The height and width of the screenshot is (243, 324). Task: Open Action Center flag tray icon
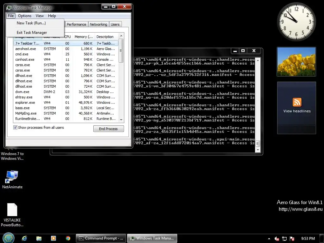(x=292, y=239)
